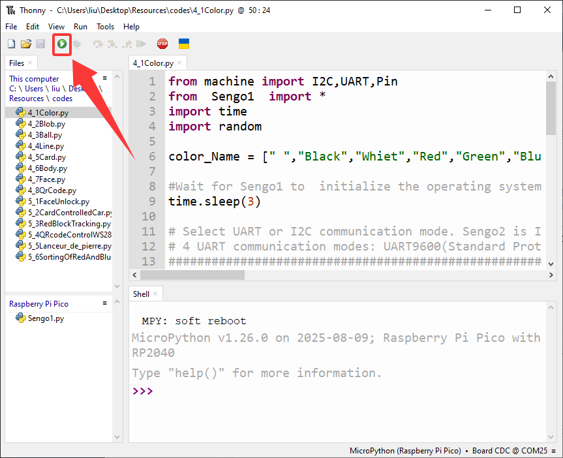This screenshot has height=458, width=563.
Task: Select Sengo1.py on the Raspberry Pi Pico
Action: [46, 318]
